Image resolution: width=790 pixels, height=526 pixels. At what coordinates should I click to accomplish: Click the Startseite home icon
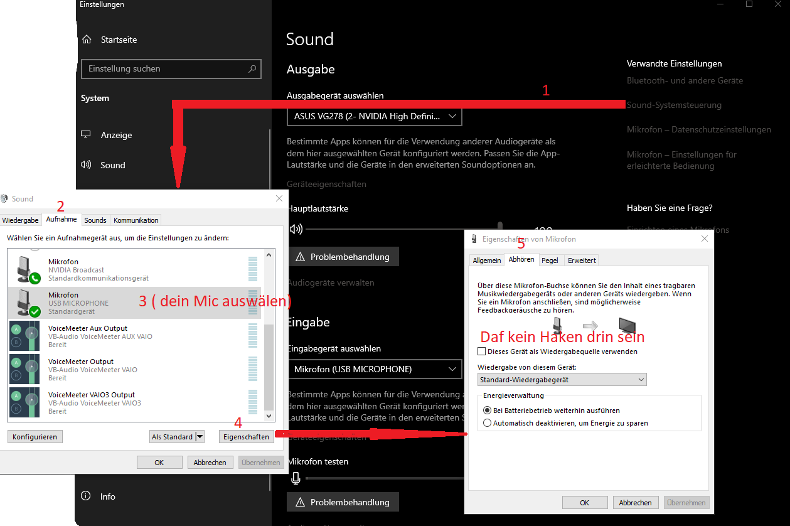(x=87, y=40)
